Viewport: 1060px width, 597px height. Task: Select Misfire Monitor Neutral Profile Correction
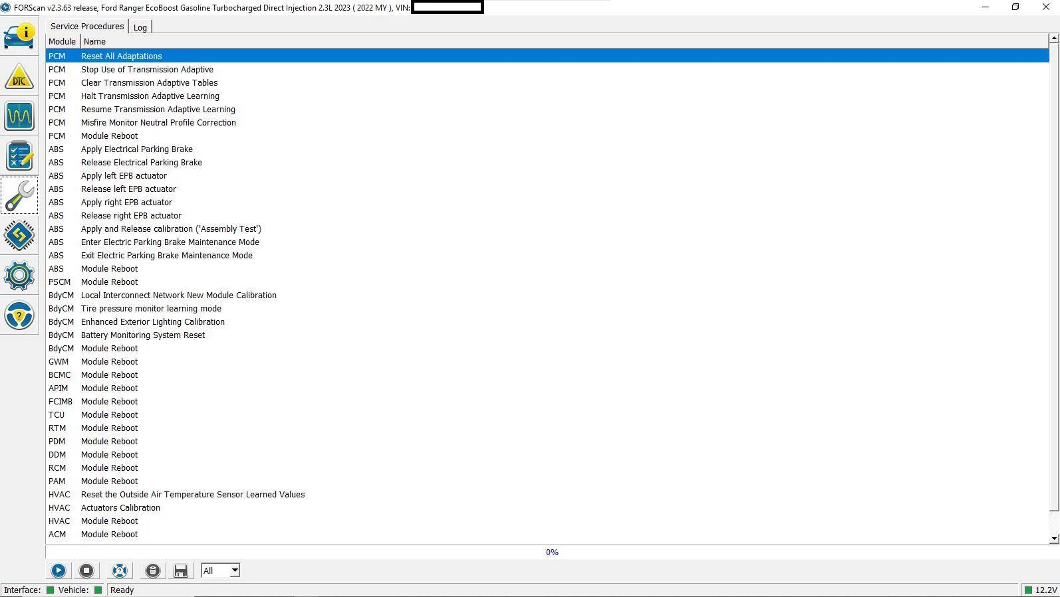(x=547, y=122)
